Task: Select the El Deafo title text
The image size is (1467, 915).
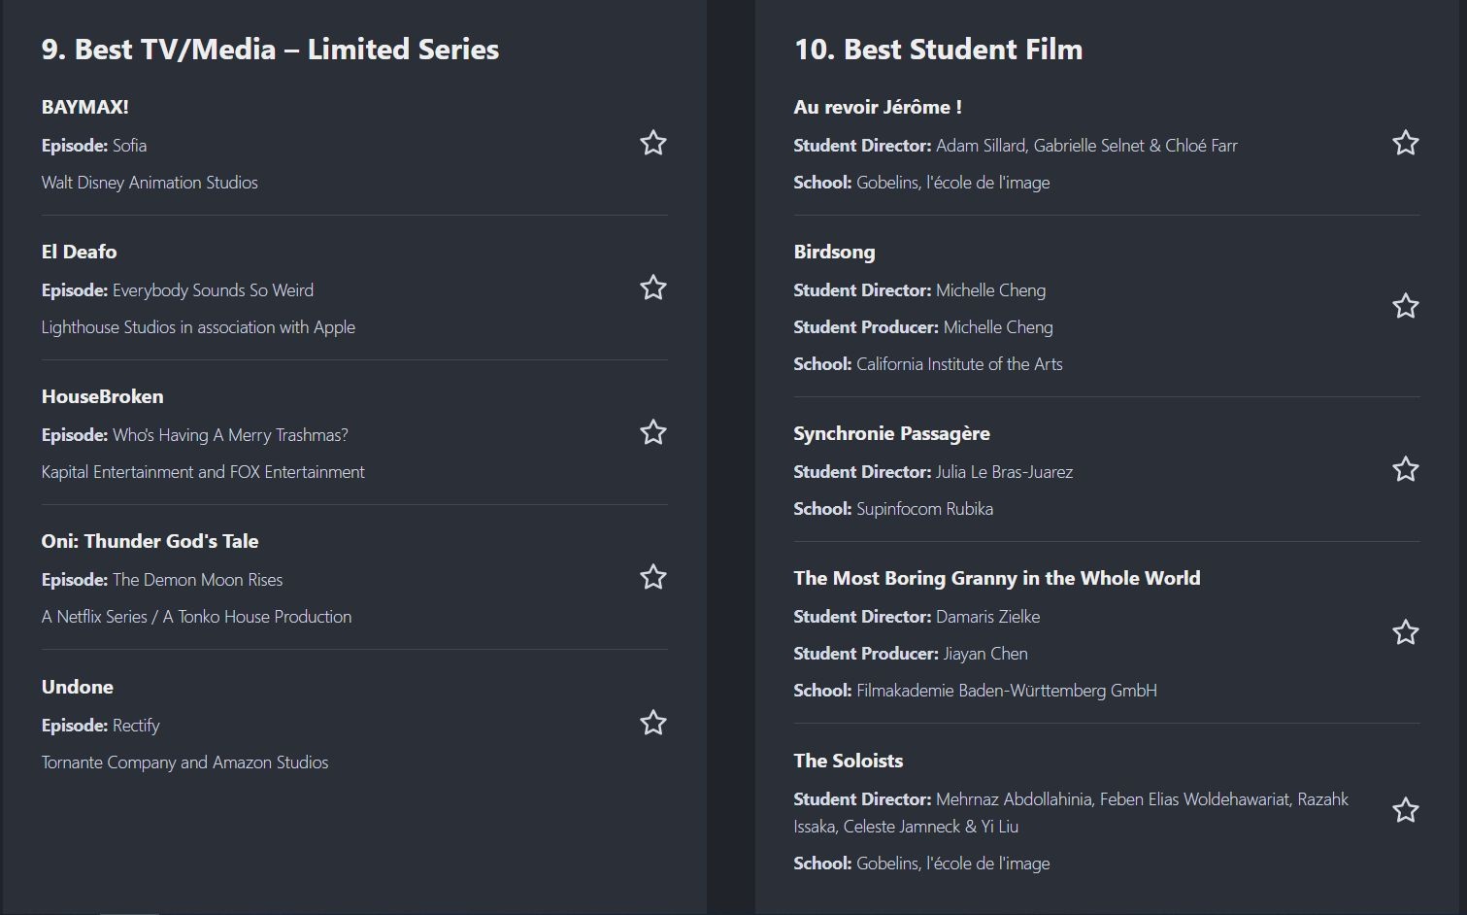Action: tap(79, 252)
